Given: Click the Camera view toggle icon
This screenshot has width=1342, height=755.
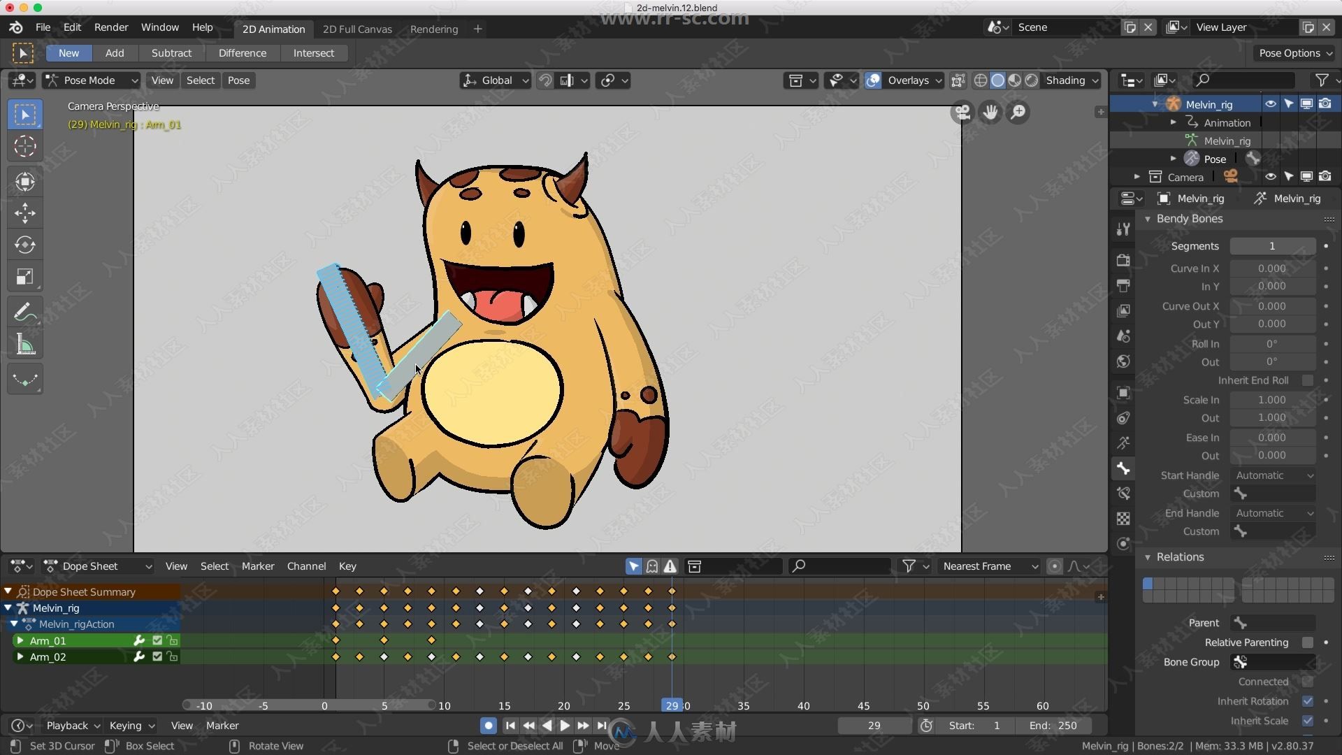Looking at the screenshot, I should tap(964, 112).
